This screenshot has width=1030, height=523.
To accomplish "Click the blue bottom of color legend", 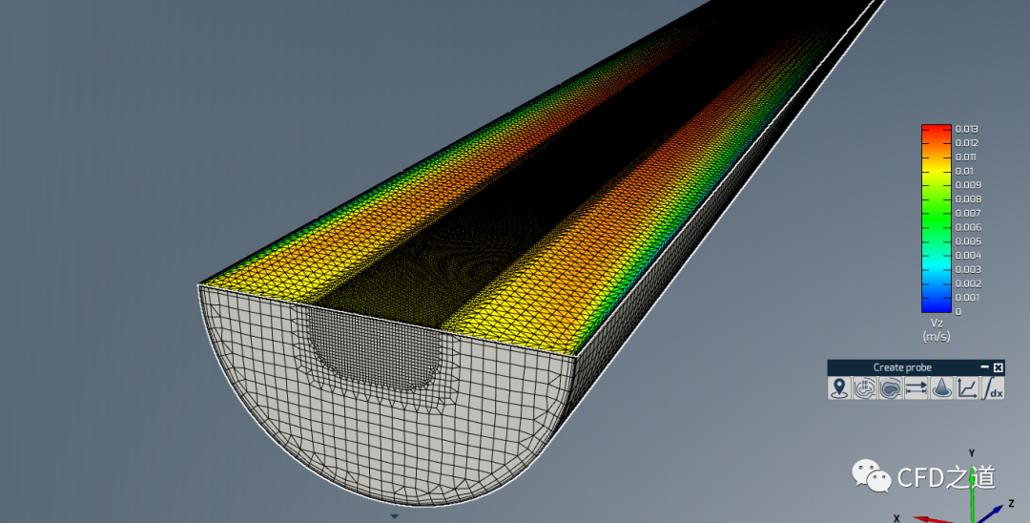I will tap(936, 307).
